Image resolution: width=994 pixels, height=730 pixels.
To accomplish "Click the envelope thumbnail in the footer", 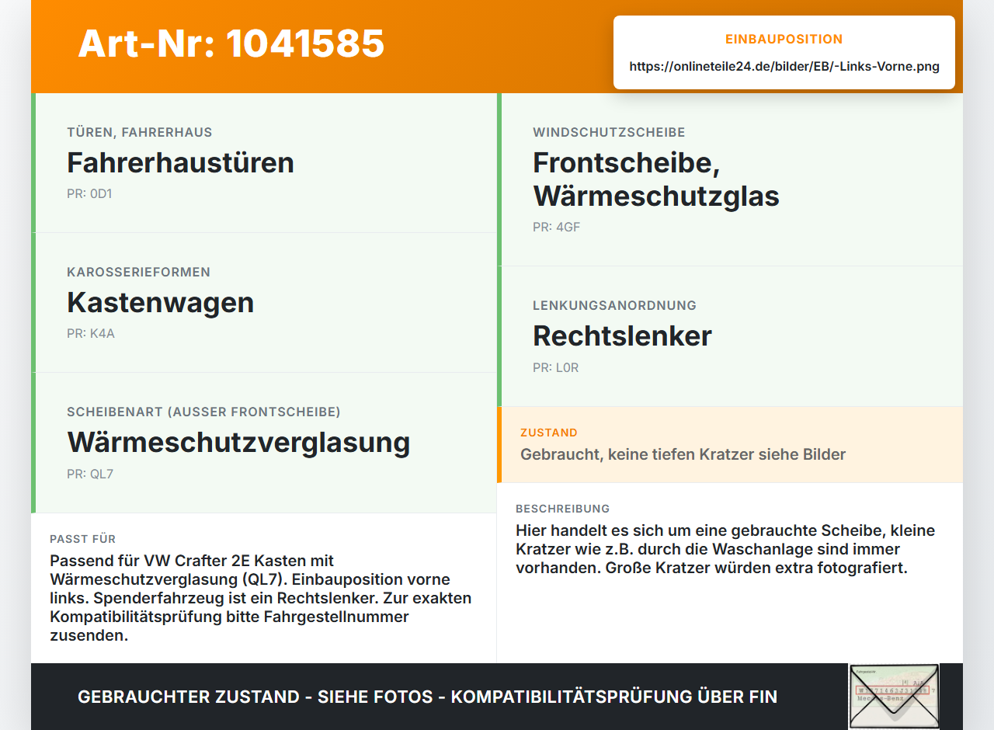I will (894, 697).
